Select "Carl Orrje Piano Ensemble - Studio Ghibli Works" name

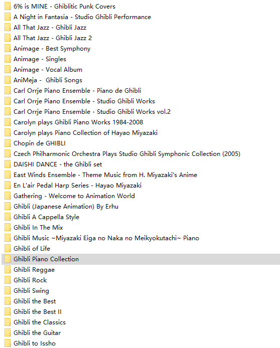point(84,101)
